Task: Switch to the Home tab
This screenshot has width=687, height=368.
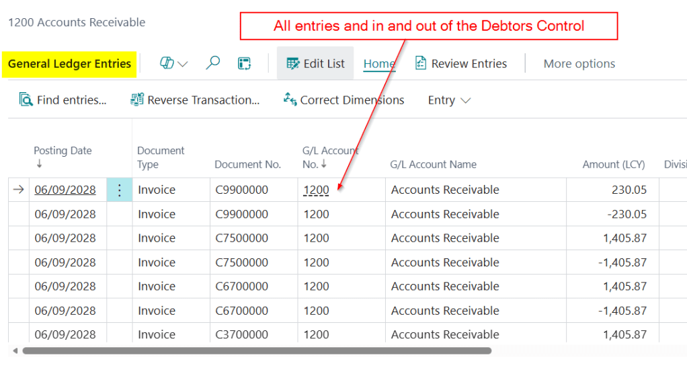Action: click(x=379, y=64)
